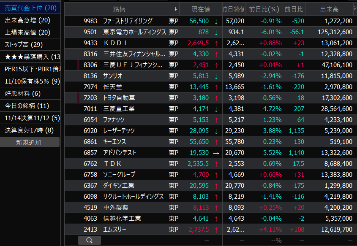The image size is (357, 246).
Task: Switch to the ストップ高 (29) list
Action: (x=24, y=45)
